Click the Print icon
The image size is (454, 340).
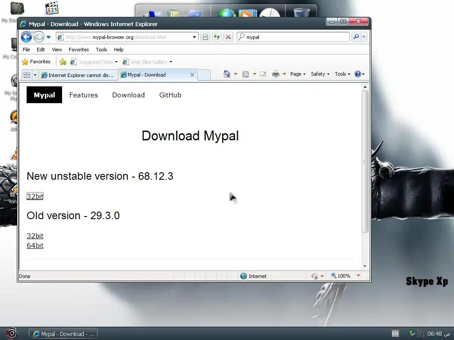pos(276,74)
